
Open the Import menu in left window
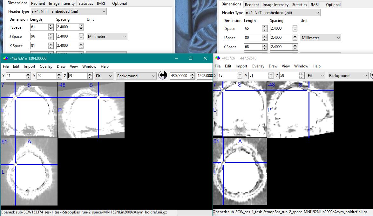point(30,66)
